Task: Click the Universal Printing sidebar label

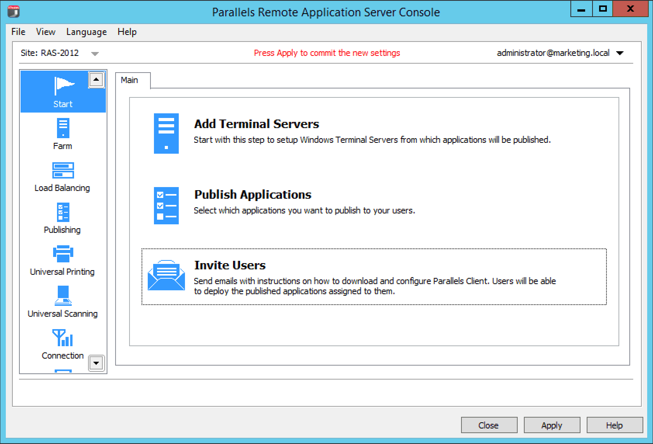Action: click(62, 272)
